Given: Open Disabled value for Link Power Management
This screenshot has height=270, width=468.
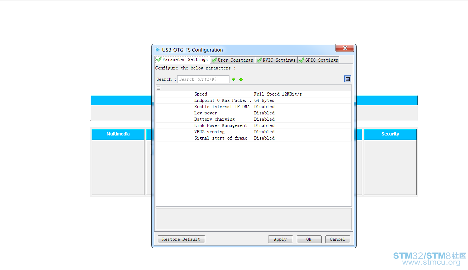Looking at the screenshot, I should [x=264, y=125].
